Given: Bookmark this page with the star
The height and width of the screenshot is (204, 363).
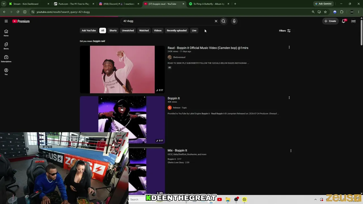Looking at the screenshot, I should click(x=325, y=12).
